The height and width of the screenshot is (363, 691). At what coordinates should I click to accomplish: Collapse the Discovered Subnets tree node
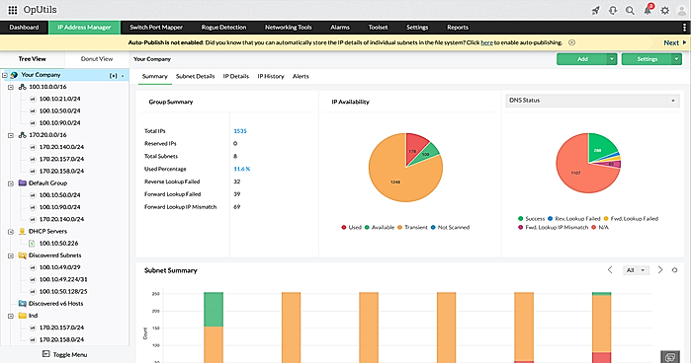tap(11, 255)
